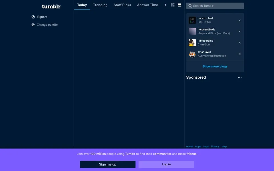This screenshot has height=171, width=274.
Task: Click the Sponsored heading
Action: [196, 77]
